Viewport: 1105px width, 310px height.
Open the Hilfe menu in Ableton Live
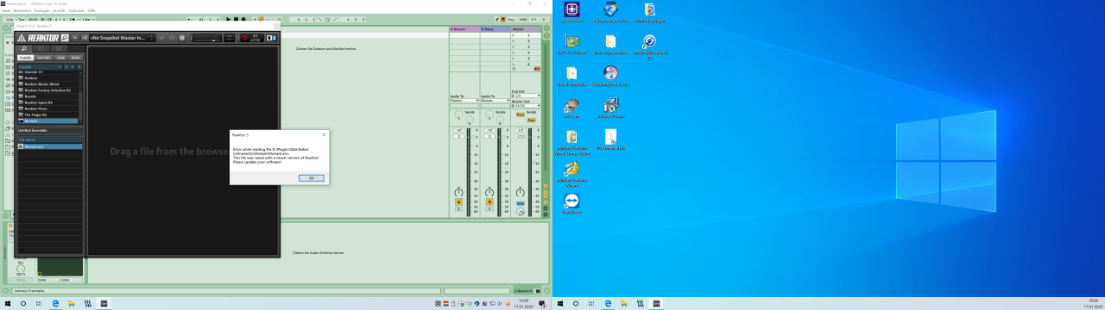(x=92, y=10)
